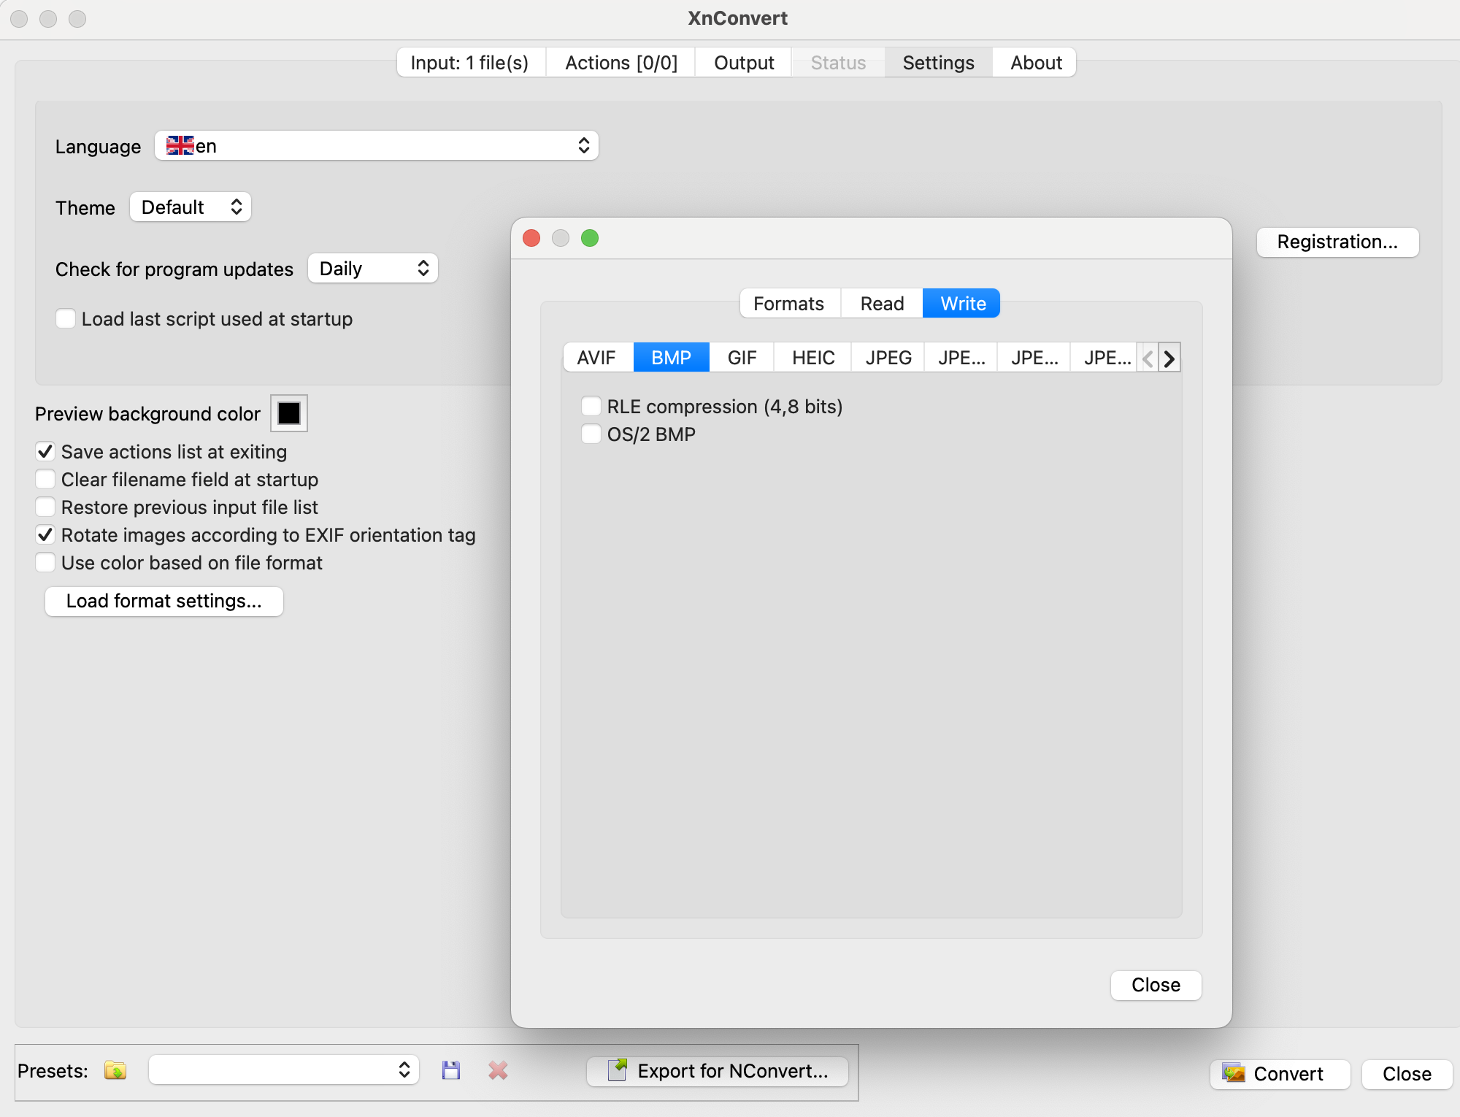
Task: Open the Language dropdown
Action: point(377,145)
